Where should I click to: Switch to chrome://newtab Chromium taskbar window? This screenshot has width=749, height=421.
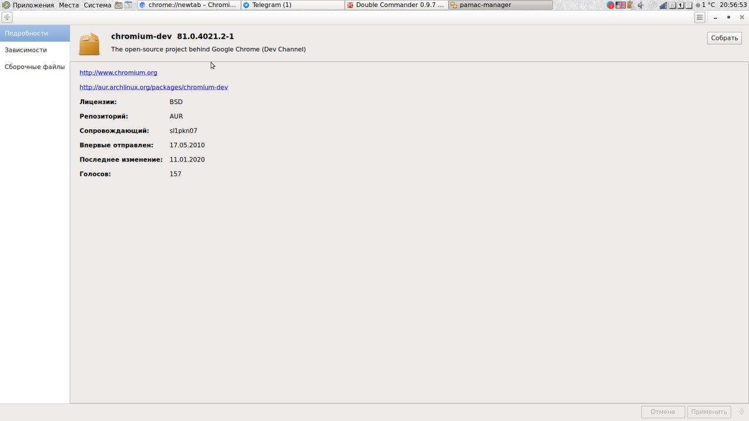coord(188,5)
